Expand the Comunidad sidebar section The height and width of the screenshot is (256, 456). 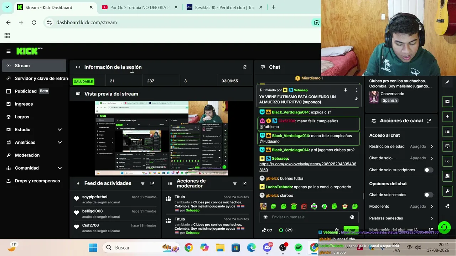34,168
